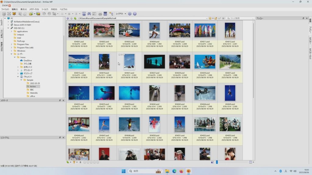
Task: Open XnView MP from the Windows taskbar
Action: (x=189, y=171)
